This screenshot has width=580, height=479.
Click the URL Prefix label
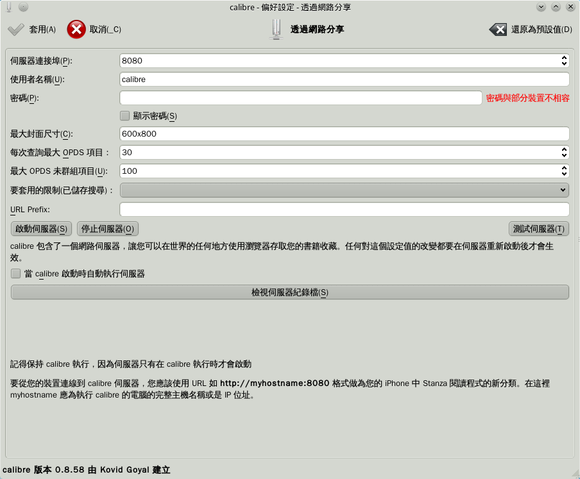(30, 210)
